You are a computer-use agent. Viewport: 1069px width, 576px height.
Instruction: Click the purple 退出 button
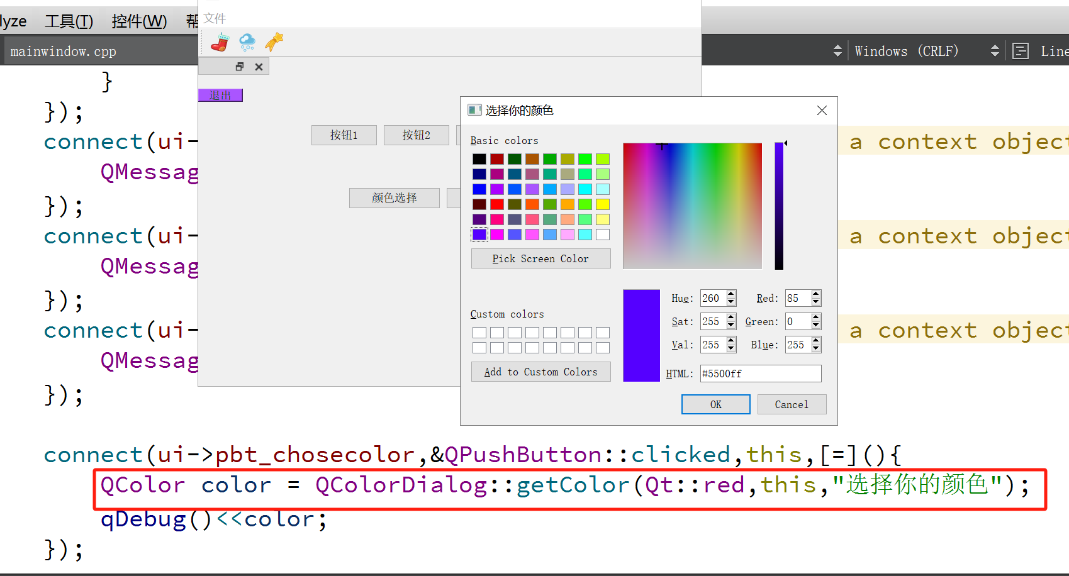pyautogui.click(x=220, y=95)
